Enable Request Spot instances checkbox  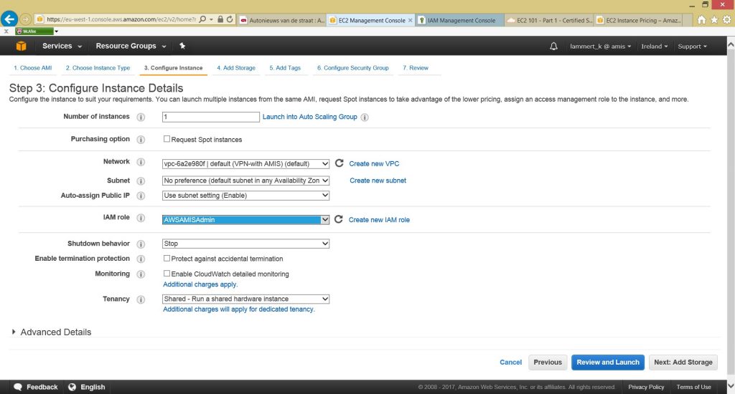[167, 139]
